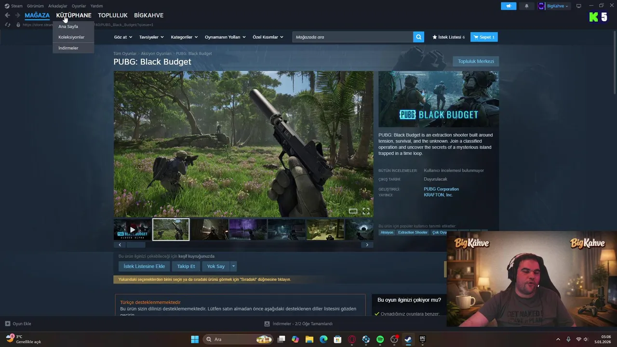Screen dimensions: 617x347
Task: Open the TOPLULUK tab
Action: [x=113, y=15]
